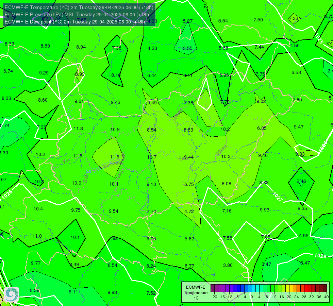Click the 10.9 temperature value

click(x=115, y=130)
